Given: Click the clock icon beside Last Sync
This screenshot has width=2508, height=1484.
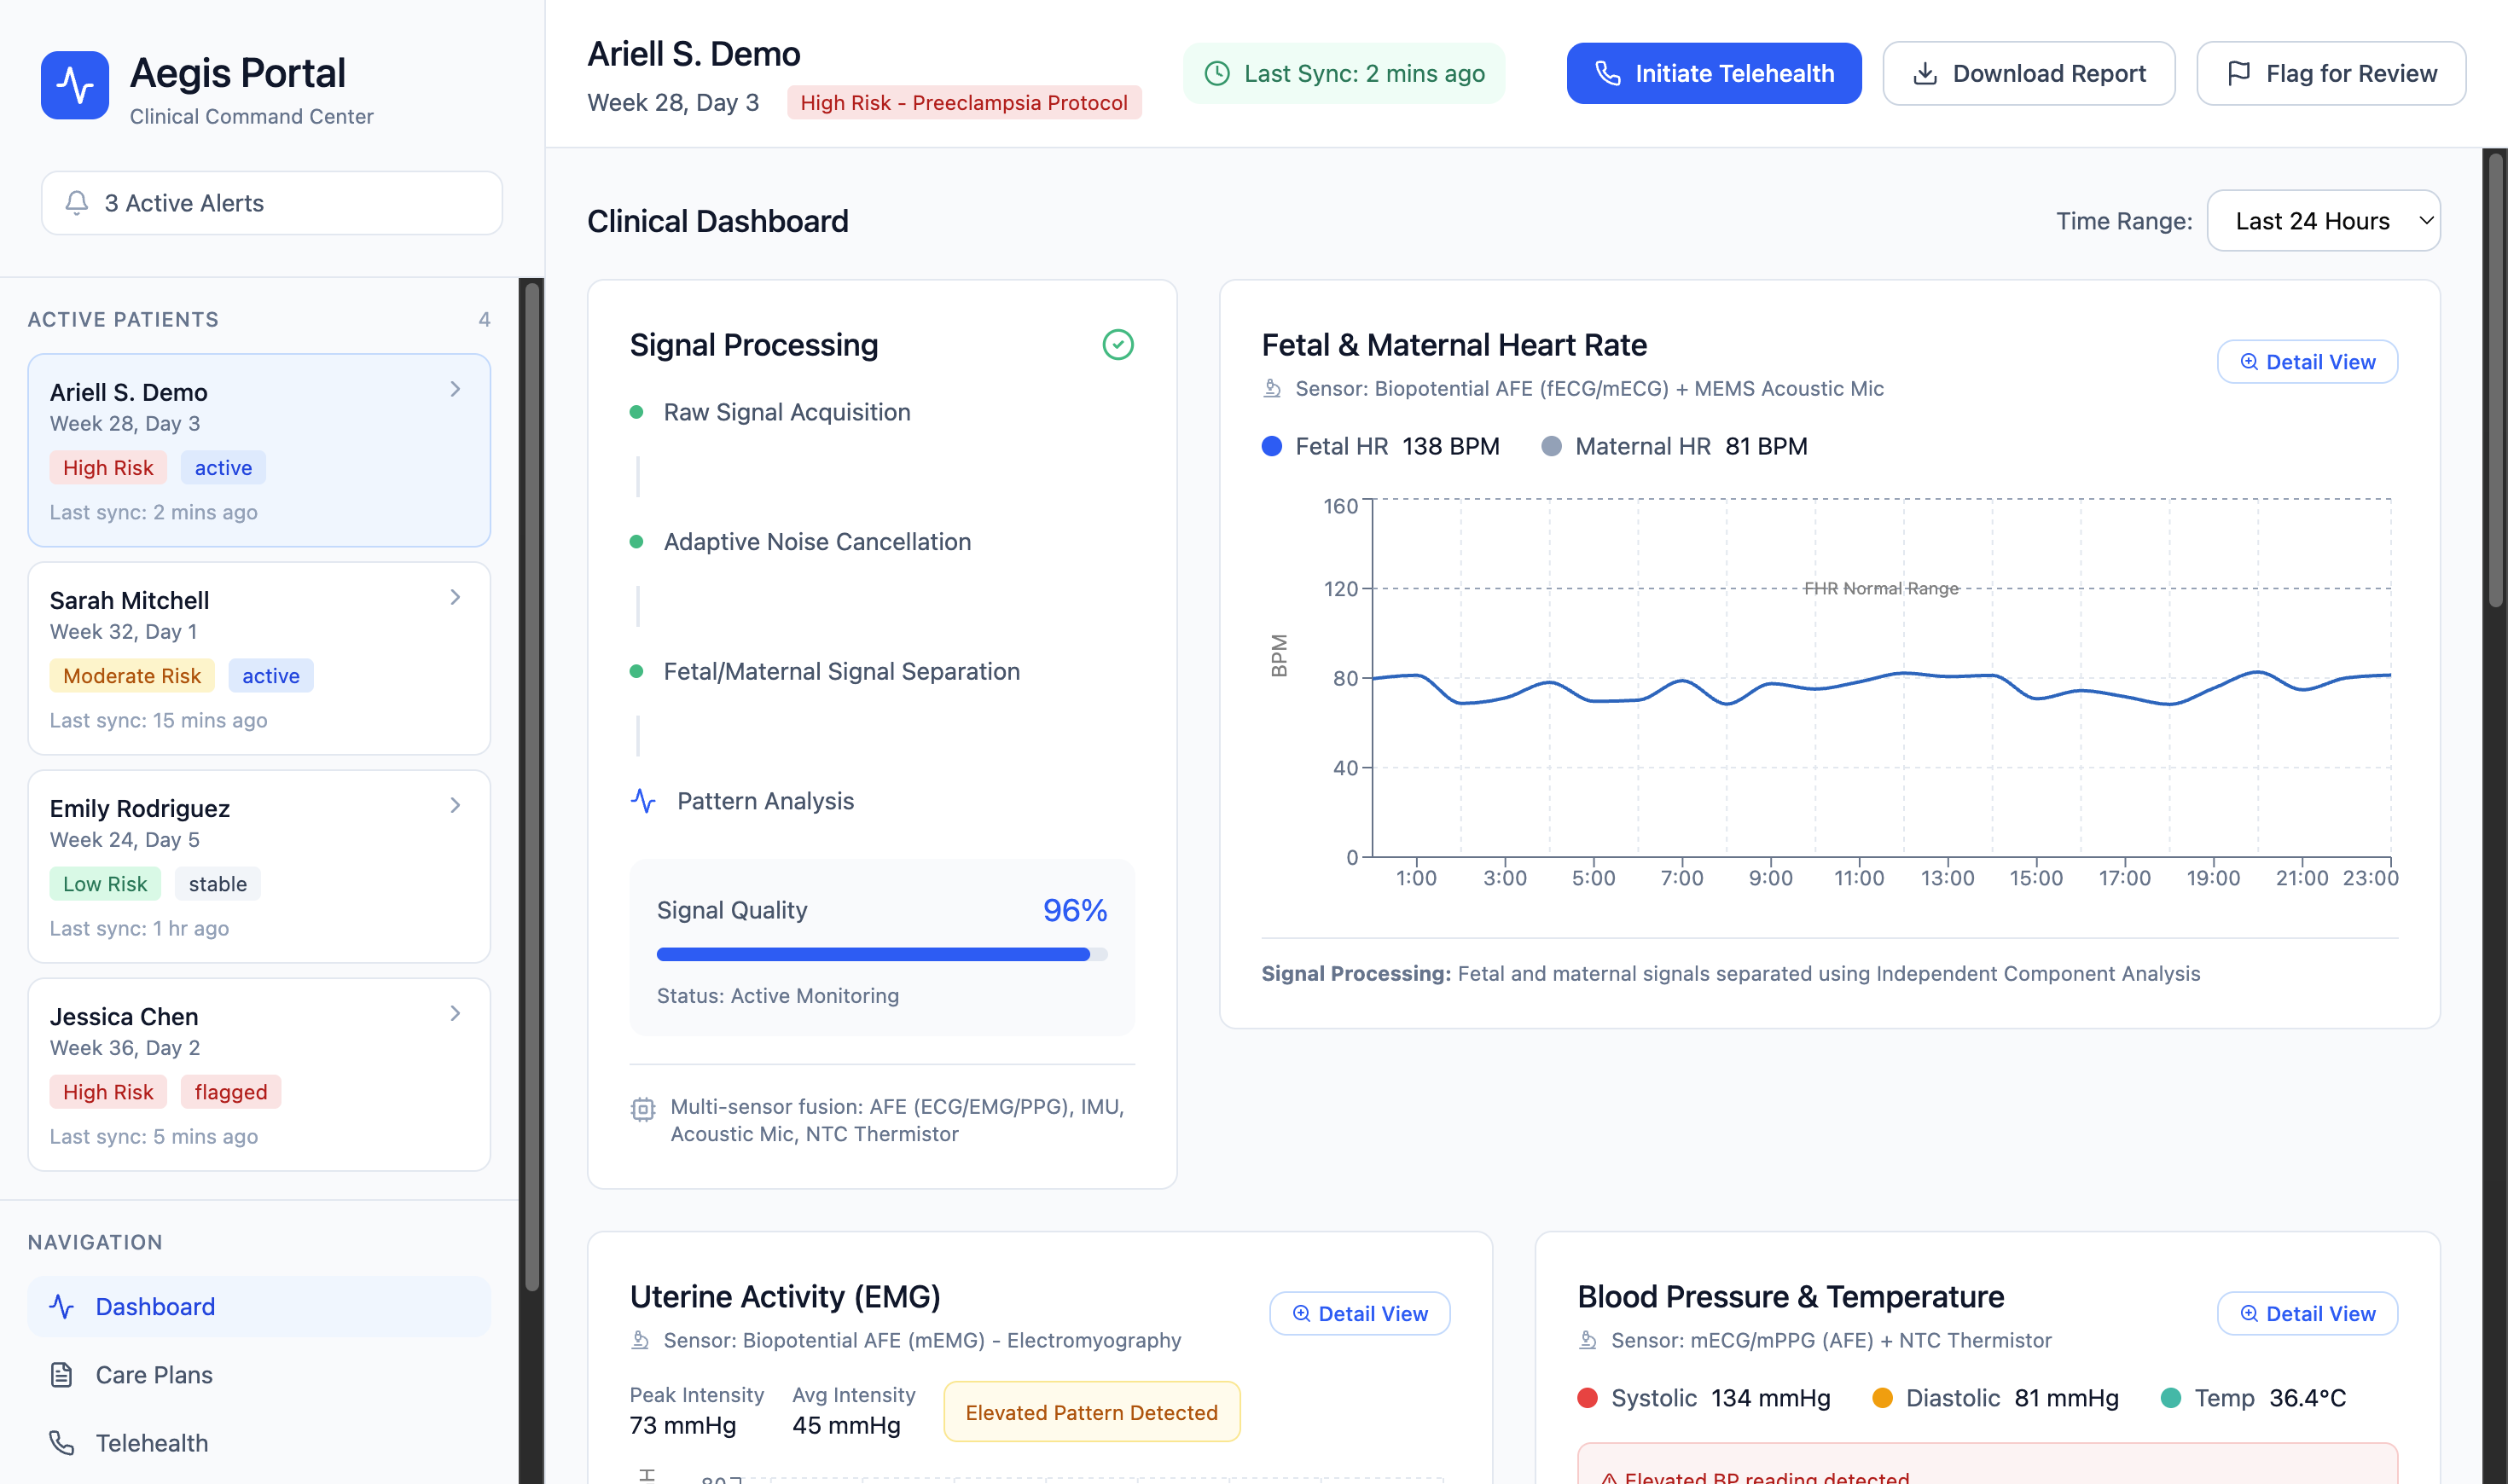Looking at the screenshot, I should point(1217,74).
